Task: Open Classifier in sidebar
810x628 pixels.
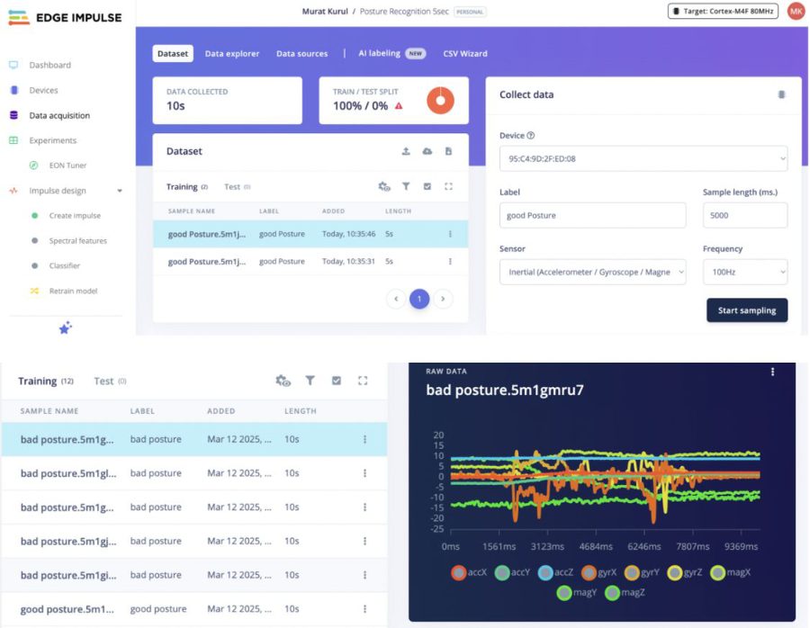Action: [64, 265]
